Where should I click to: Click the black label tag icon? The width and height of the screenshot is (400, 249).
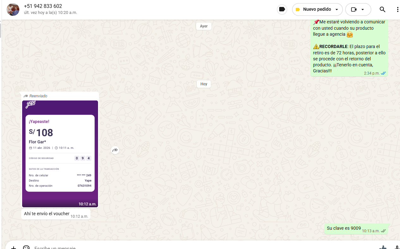point(282,9)
